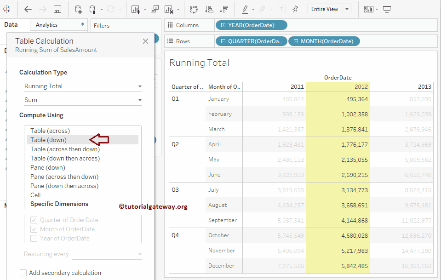Viewport: 441px width, 280px height.
Task: Open the Running Total calculation type dropdown
Action: click(83, 86)
